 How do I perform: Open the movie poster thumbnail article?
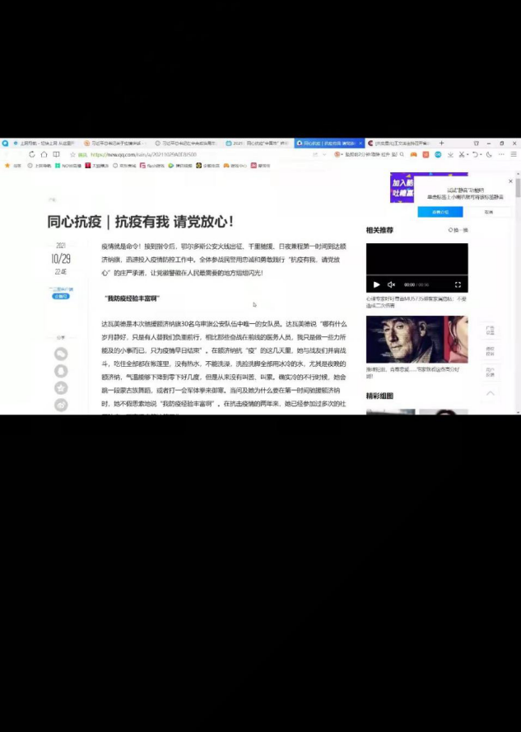coord(416,340)
